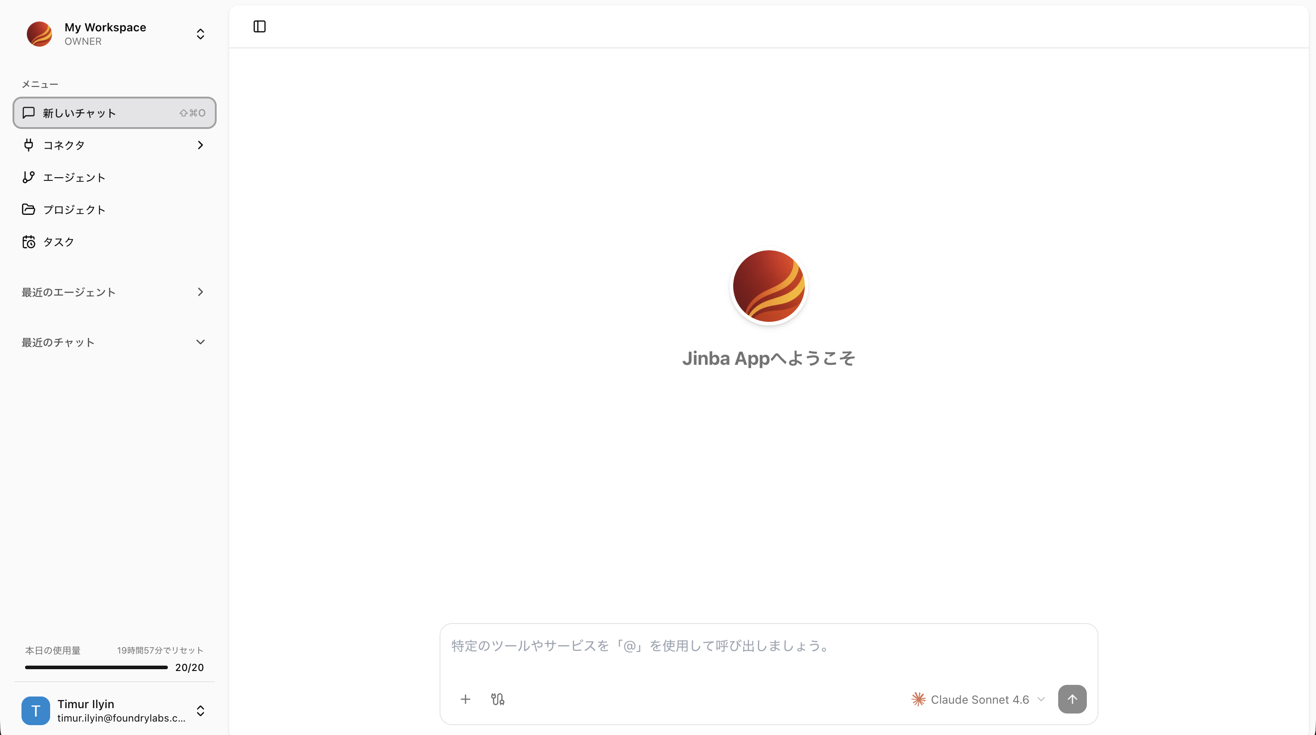Click the 20/20 usage count text

[189, 667]
